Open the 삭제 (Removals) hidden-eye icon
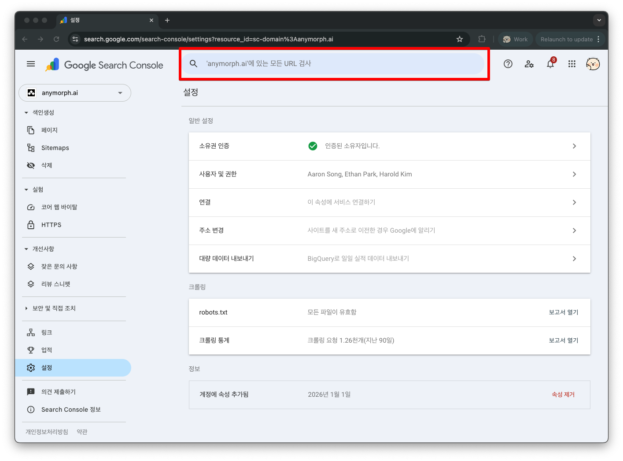Screen dimensions: 623x461 click(x=31, y=165)
